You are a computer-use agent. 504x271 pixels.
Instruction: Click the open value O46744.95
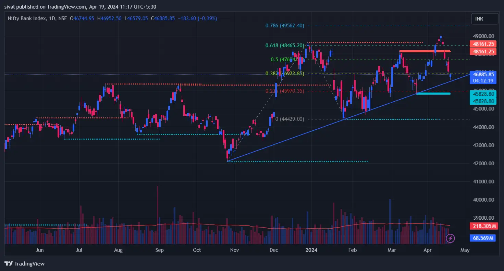82,18
